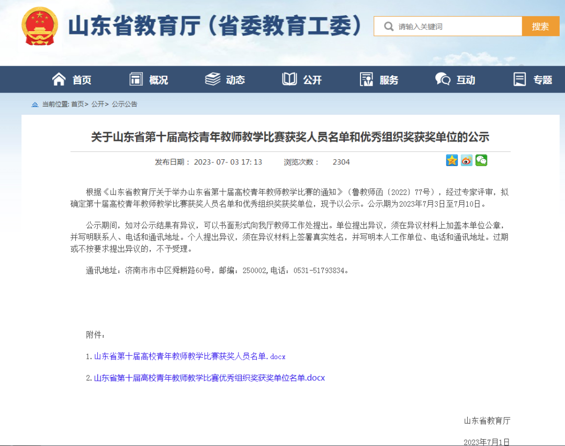Image resolution: width=565 pixels, height=446 pixels.
Task: Share article via the WeChat icon
Action: pos(481,160)
